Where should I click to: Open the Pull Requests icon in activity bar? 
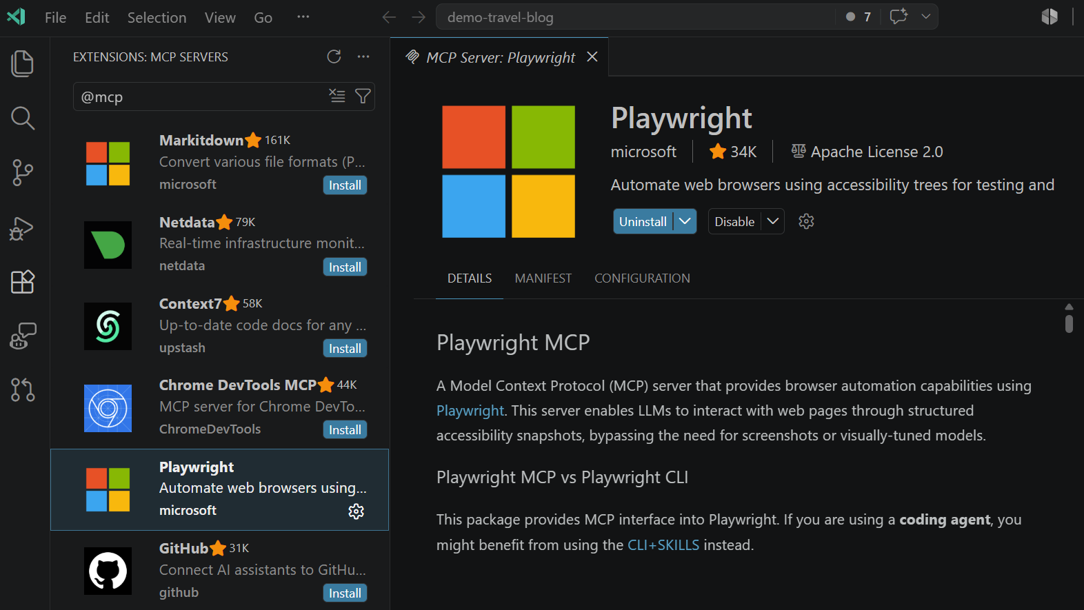[23, 390]
